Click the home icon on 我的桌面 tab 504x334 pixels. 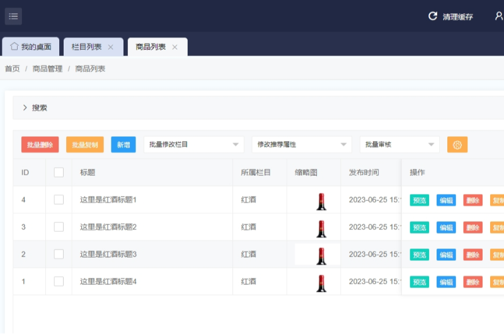click(14, 47)
